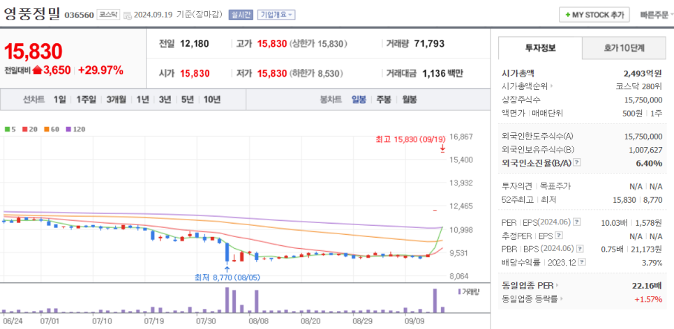Image resolution: width=674 pixels, height=329 pixels.
Task: Select the 주봉 weekly candle chart
Action: (384, 100)
